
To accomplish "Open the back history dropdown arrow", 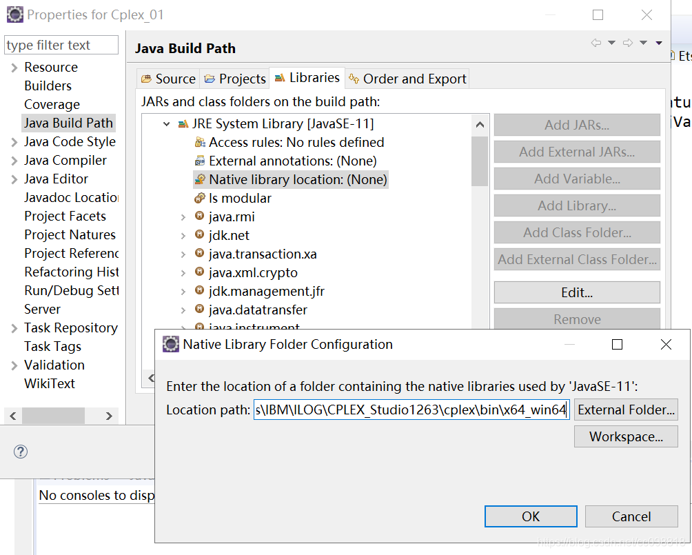I will [611, 43].
